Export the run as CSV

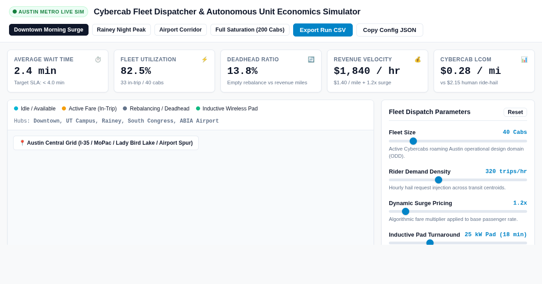pos(323,30)
